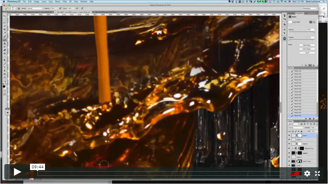The width and height of the screenshot is (328, 184).
Task: Select the Hand tool
Action: tap(5, 78)
